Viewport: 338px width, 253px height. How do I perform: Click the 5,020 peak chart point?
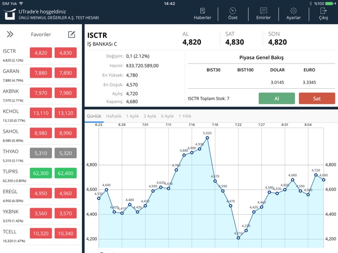[207, 138]
